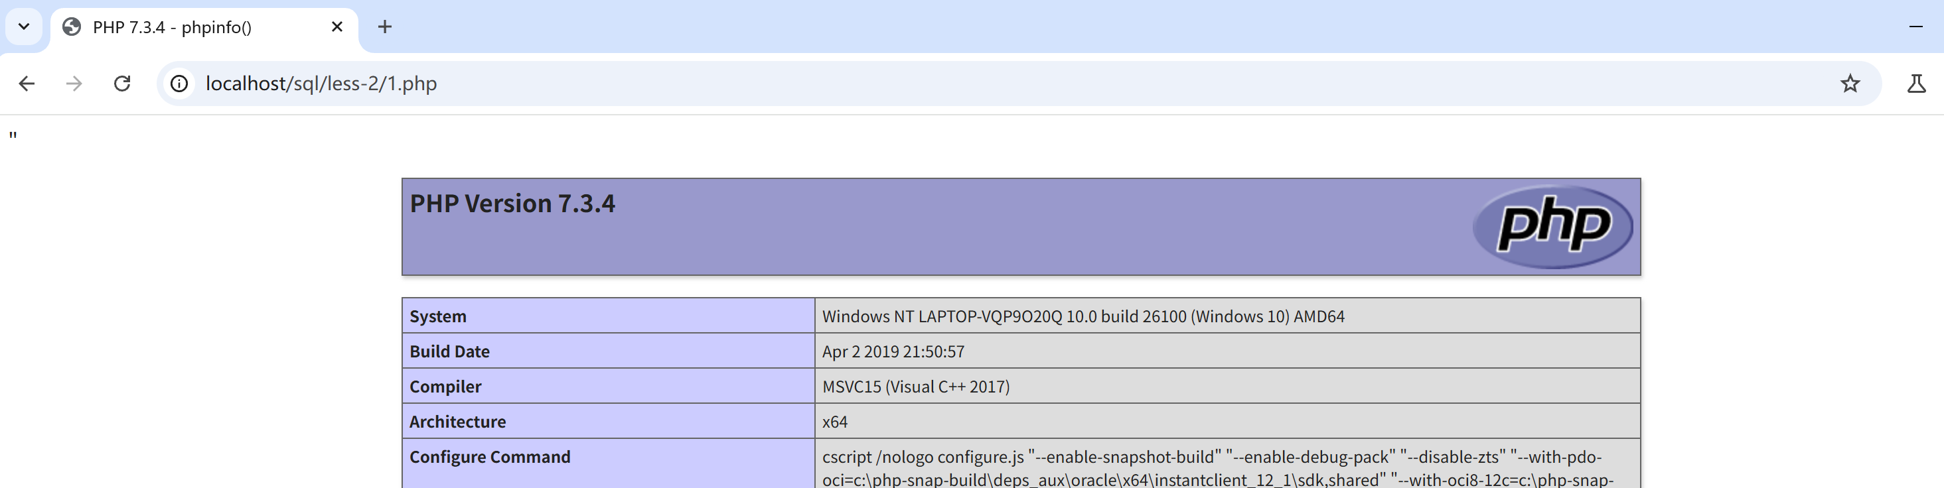Click the Apr 2 2019 21:50:57 value

tap(893, 351)
